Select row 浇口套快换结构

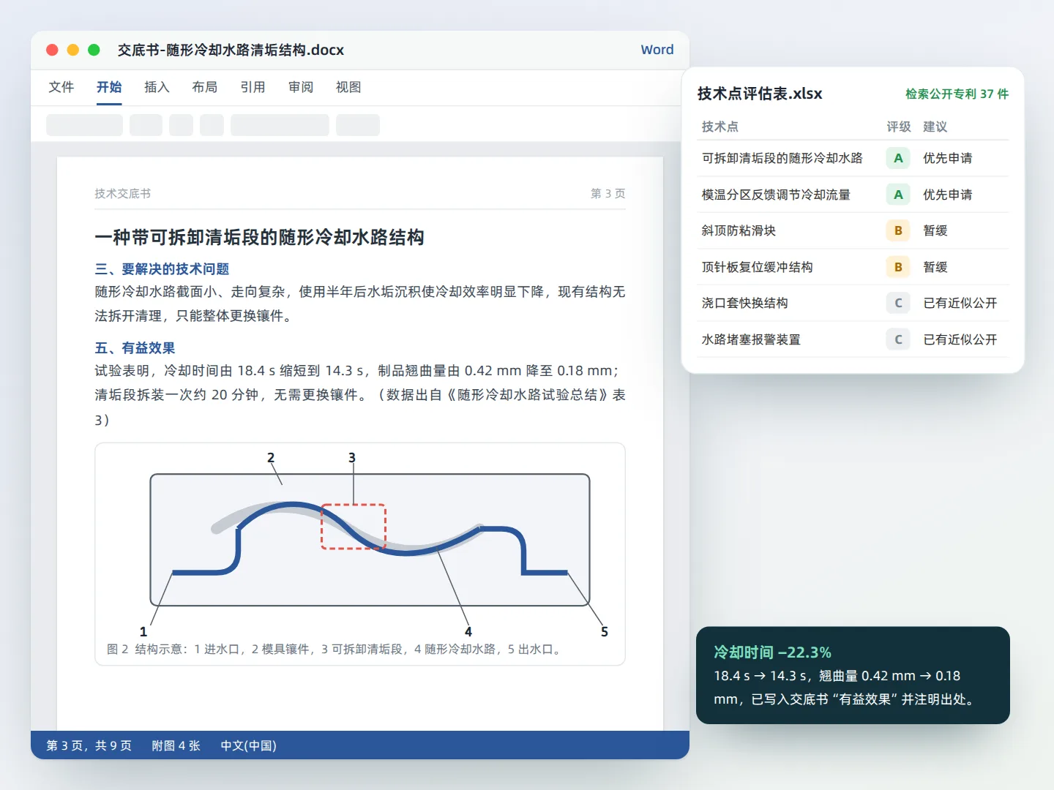point(853,303)
